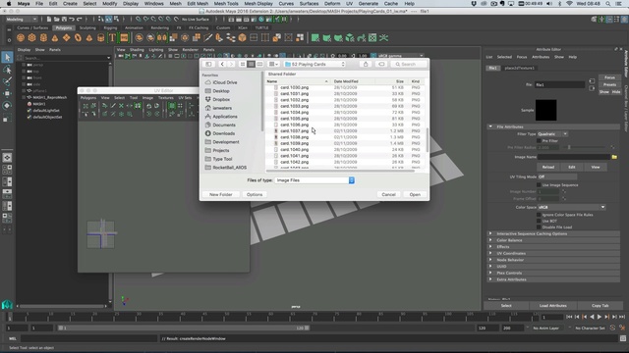Select the polygon sphere shelf icon
This screenshot has height=353, width=629.
tap(21, 38)
